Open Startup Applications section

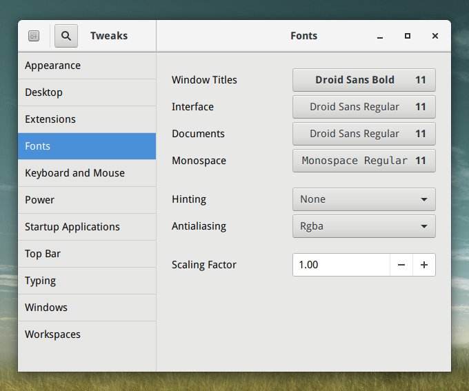[x=87, y=227]
